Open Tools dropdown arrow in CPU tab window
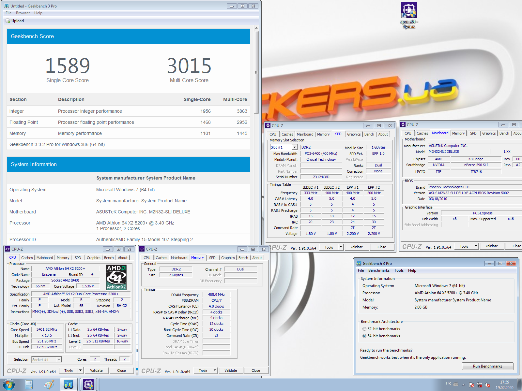The width and height of the screenshot is (522, 391). (x=81, y=370)
